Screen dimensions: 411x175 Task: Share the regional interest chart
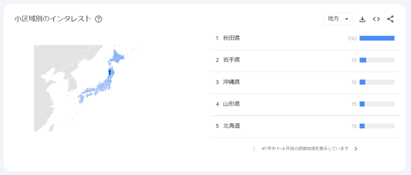tap(390, 19)
